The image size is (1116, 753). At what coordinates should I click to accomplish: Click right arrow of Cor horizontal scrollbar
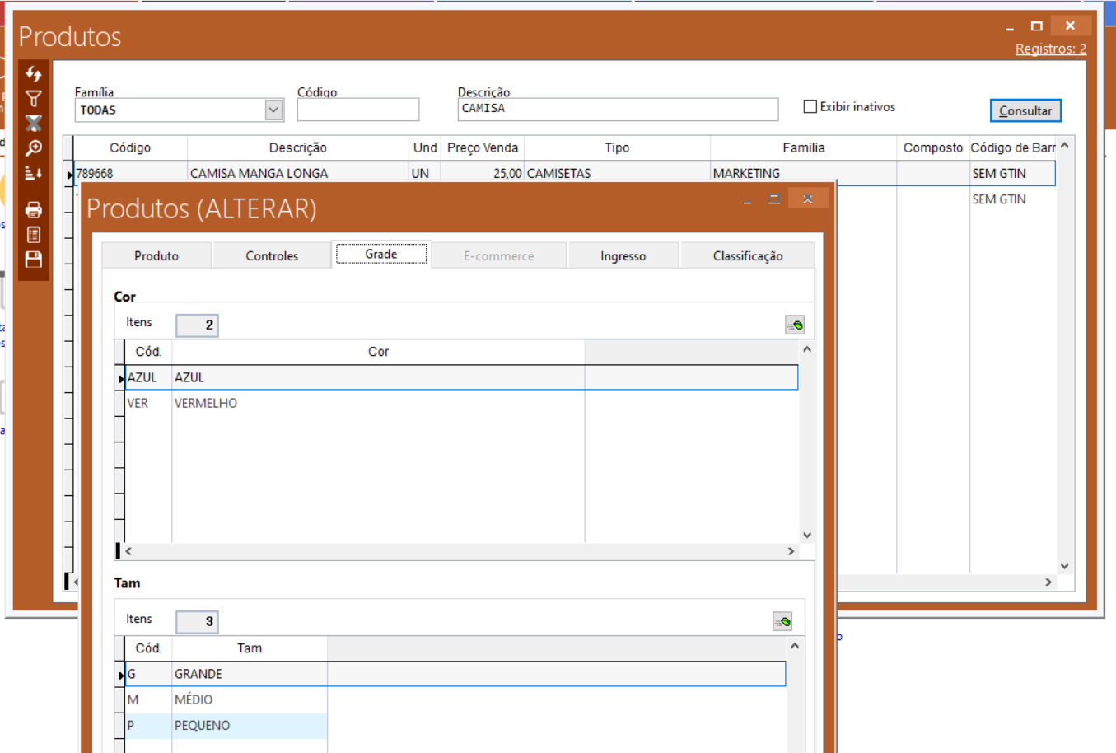791,551
